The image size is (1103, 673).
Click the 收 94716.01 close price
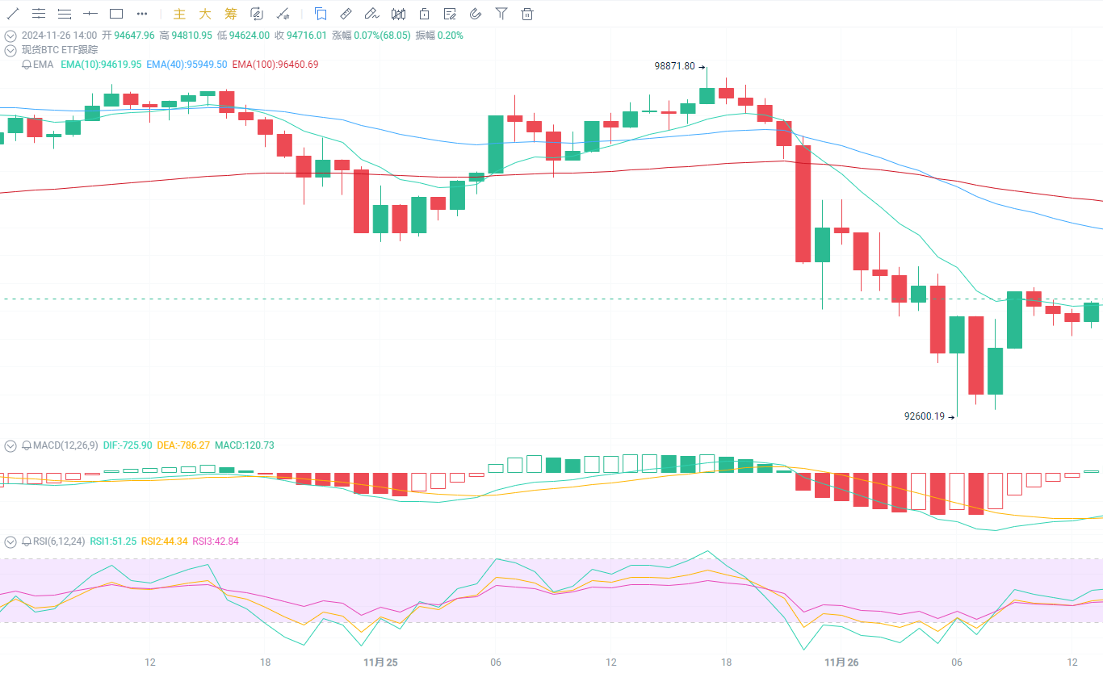click(300, 36)
